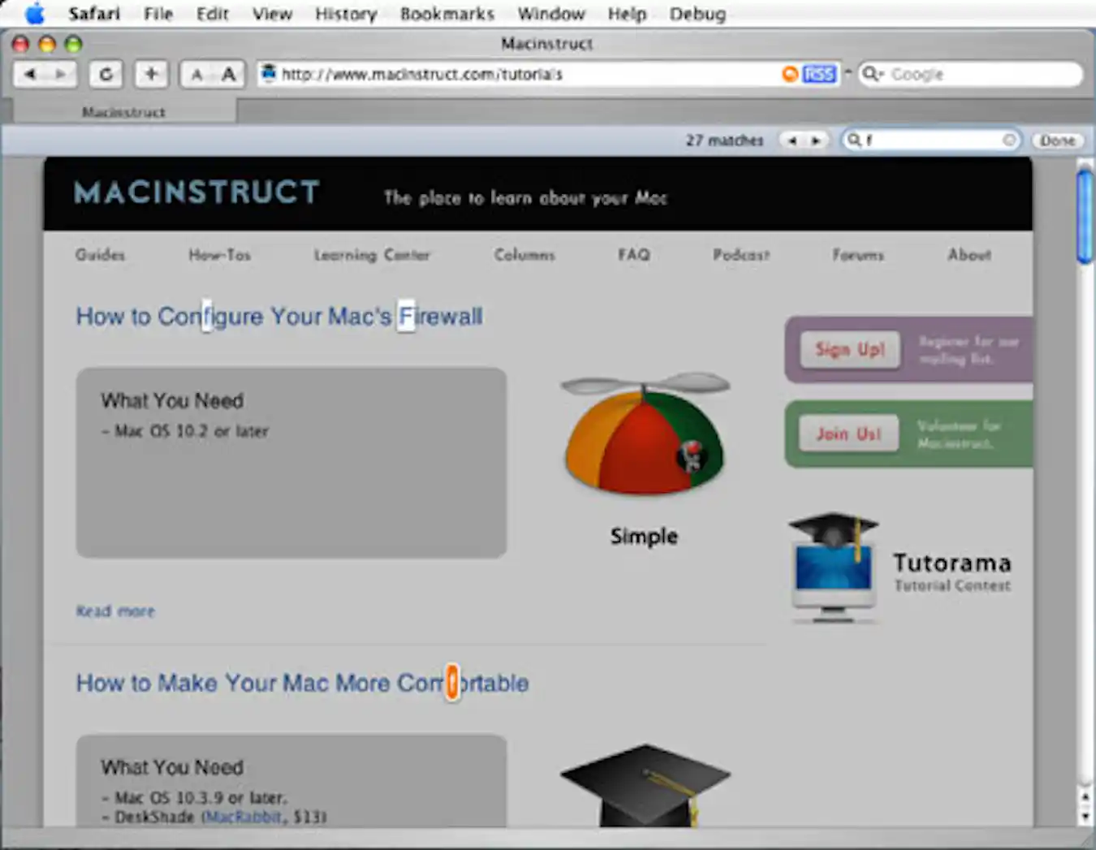Open the find field's magnifier dropdown
The image size is (1096, 850).
coord(857,140)
